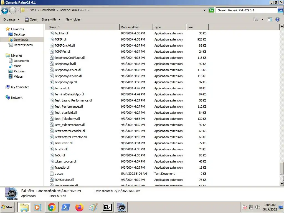Click the Forward navigation arrow

tap(12, 10)
